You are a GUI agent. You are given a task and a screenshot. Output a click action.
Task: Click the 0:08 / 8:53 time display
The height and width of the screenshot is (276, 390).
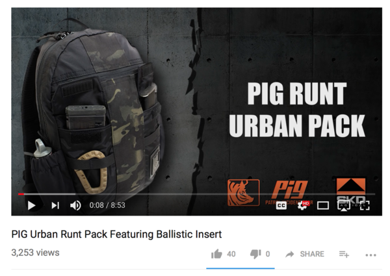pyautogui.click(x=107, y=205)
